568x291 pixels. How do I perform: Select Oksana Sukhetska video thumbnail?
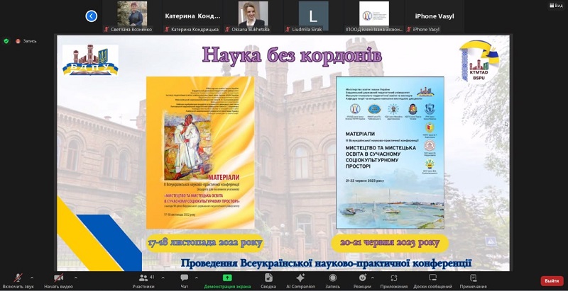tap(253, 16)
